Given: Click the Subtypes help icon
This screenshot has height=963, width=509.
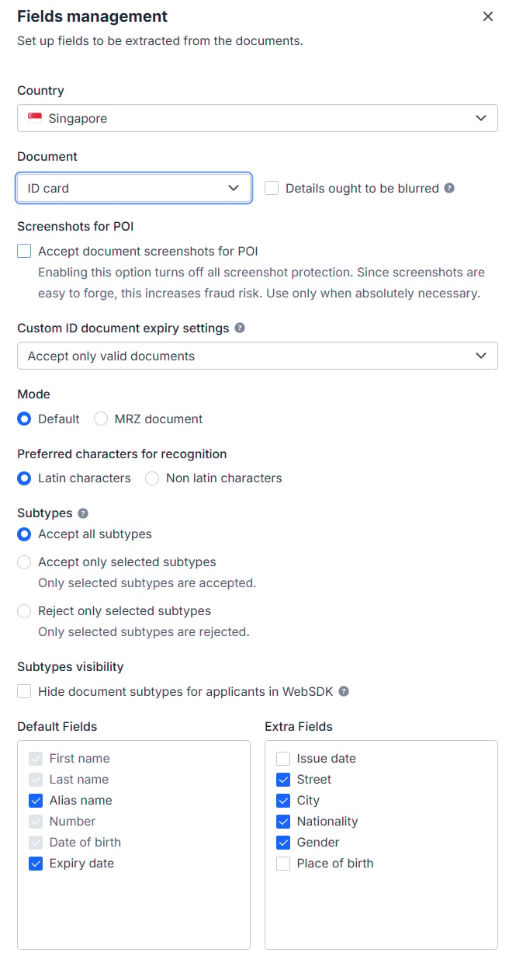Looking at the screenshot, I should coord(83,513).
